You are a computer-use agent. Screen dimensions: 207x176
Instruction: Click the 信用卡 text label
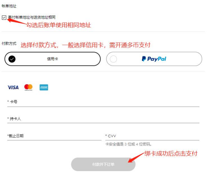click(x=53, y=59)
